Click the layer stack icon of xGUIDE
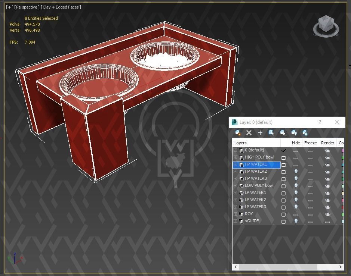The width and height of the screenshot is (351, 276). 241,221
